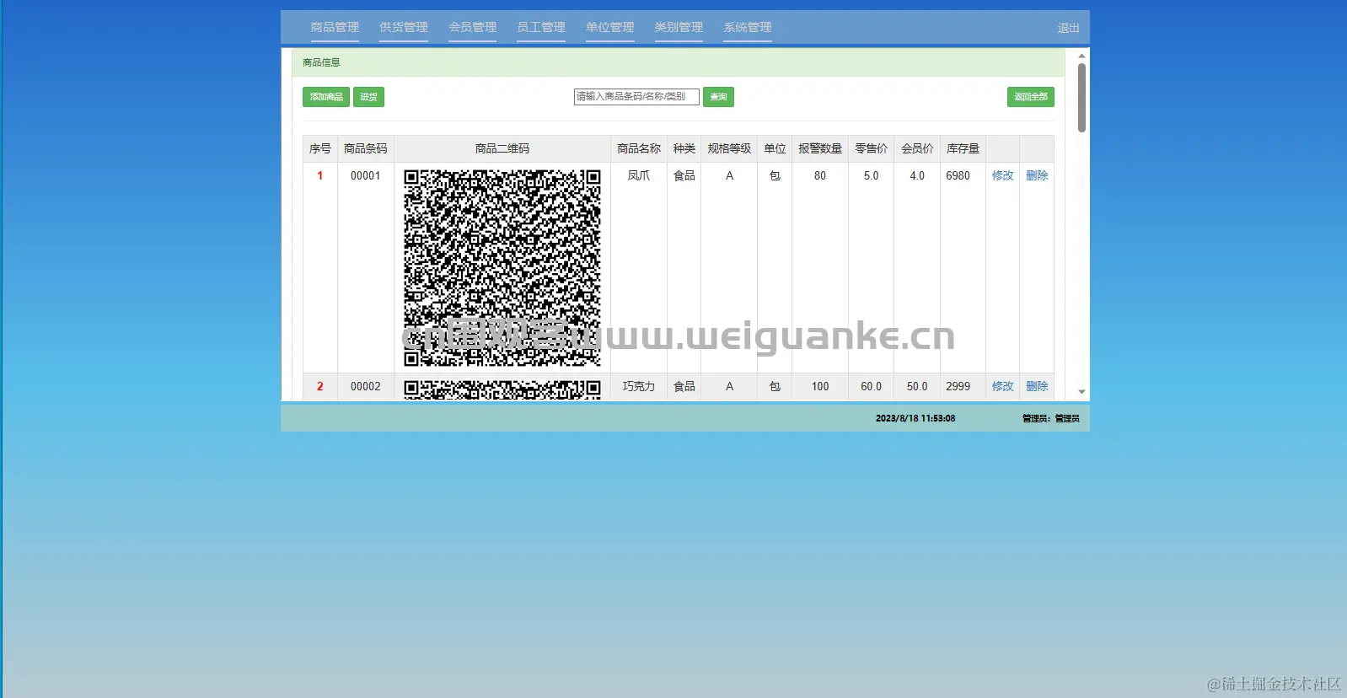Focus the product search input field
This screenshot has height=698, width=1347.
coord(636,97)
